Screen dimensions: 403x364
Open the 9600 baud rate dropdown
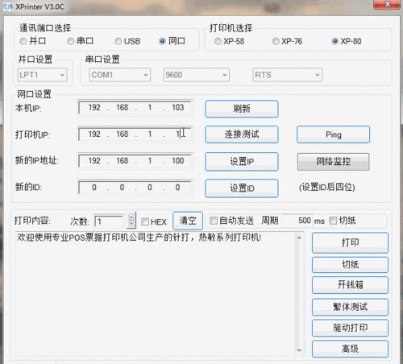(197, 75)
